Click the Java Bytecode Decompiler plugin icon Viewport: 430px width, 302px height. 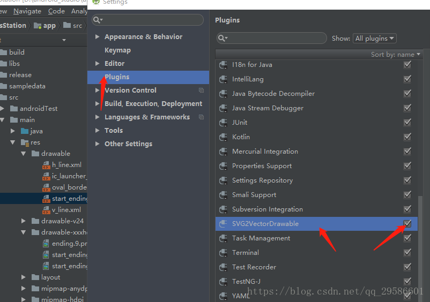(223, 94)
